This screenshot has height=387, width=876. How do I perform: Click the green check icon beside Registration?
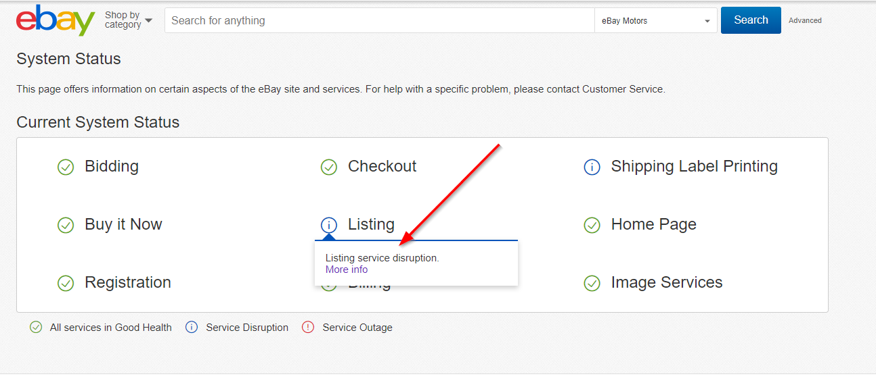[x=66, y=283]
